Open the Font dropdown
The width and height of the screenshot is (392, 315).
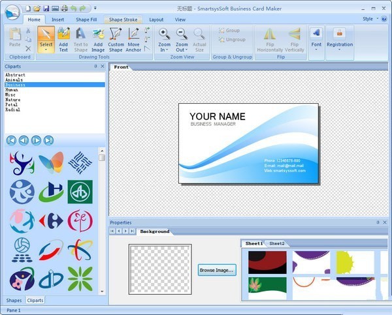(316, 50)
